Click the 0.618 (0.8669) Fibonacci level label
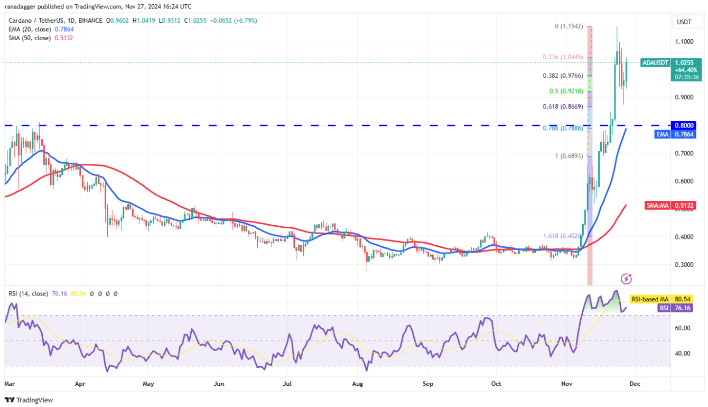The height and width of the screenshot is (407, 708). [562, 106]
